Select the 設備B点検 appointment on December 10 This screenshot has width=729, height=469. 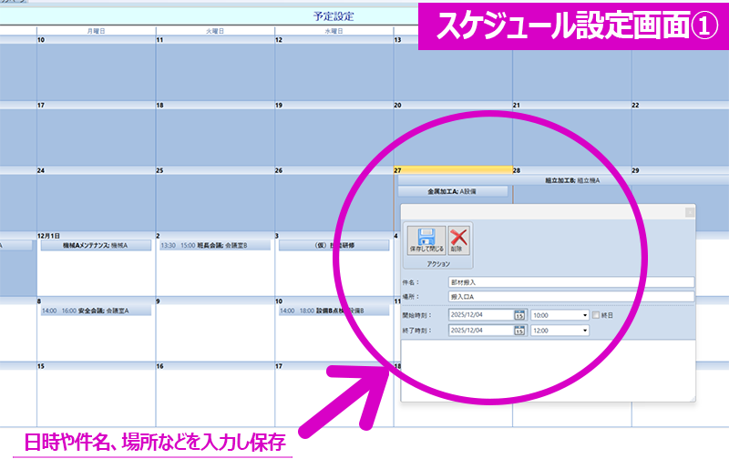[x=334, y=311]
